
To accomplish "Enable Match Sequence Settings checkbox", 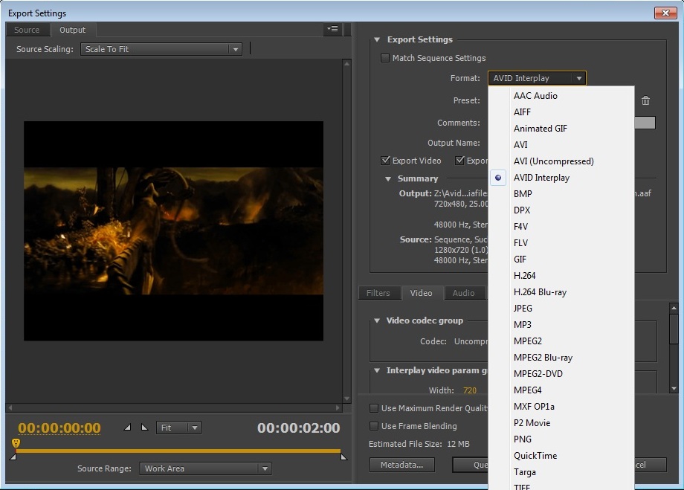I will 385,58.
